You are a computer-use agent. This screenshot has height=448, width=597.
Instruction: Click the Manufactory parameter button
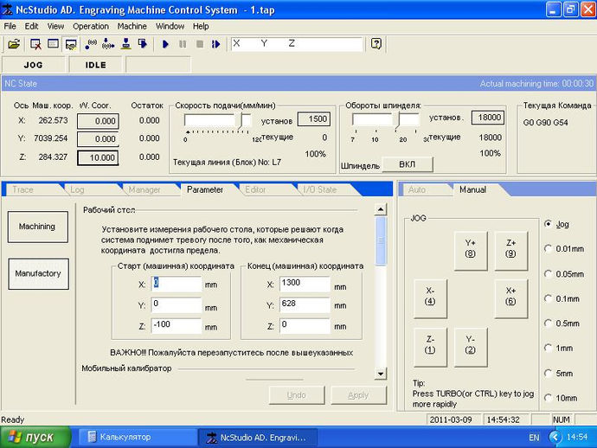click(x=38, y=274)
